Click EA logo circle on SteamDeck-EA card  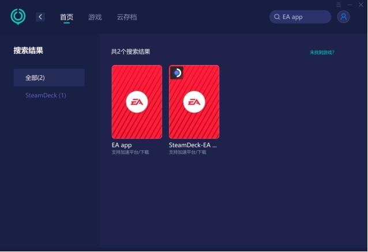194,102
